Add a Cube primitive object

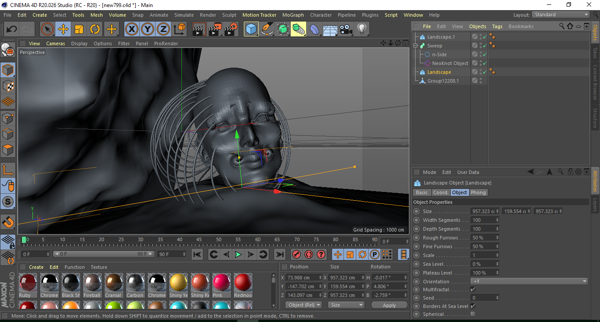coord(251,29)
